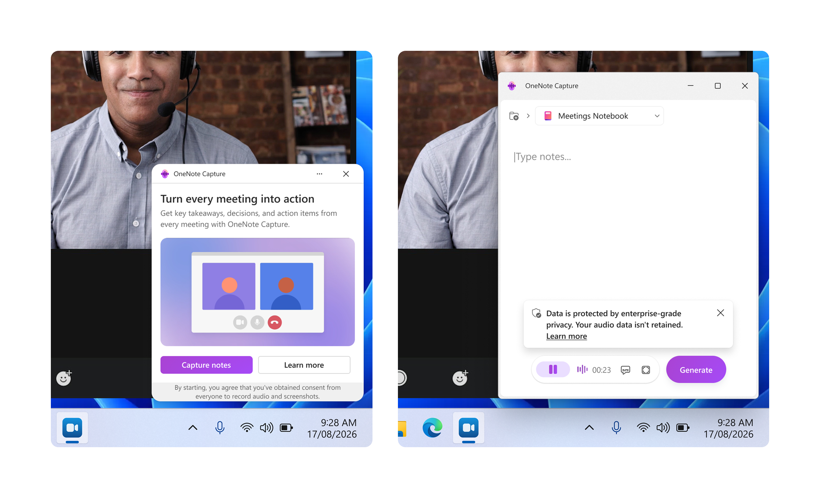820x498 pixels.
Task: Click the shield icon in the privacy notice
Action: pyautogui.click(x=536, y=313)
